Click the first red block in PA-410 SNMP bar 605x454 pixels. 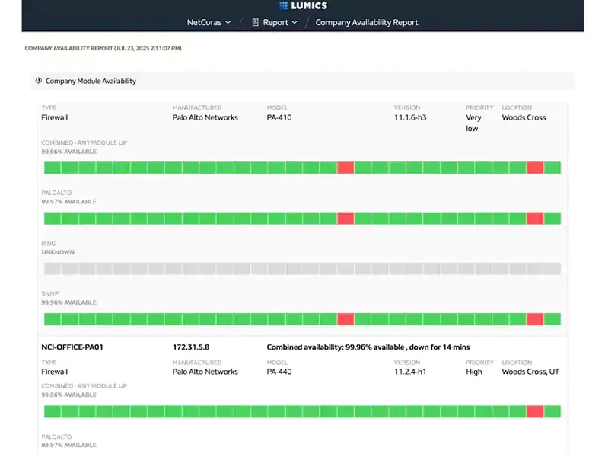click(345, 319)
